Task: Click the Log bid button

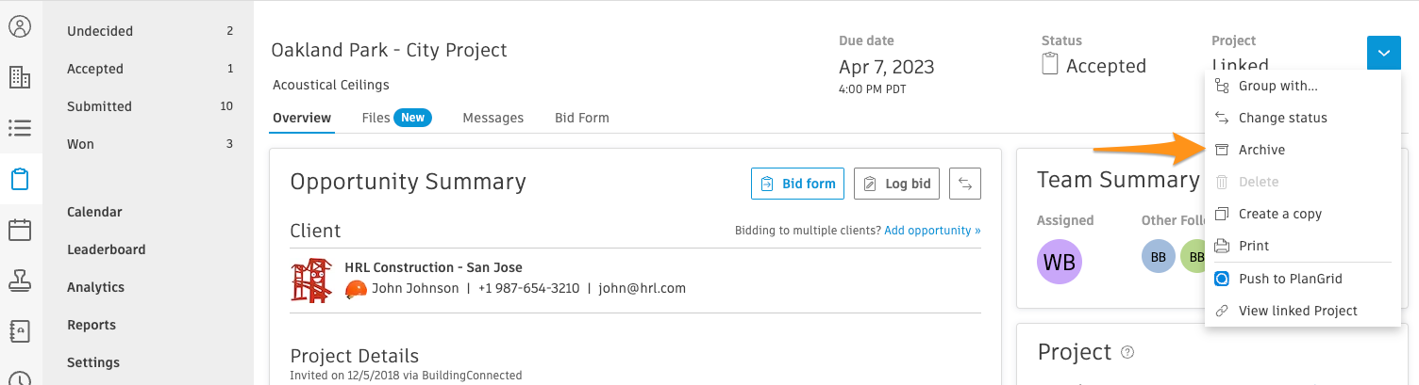Action: [x=897, y=184]
